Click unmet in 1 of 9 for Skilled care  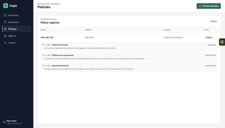click(x=210, y=55)
